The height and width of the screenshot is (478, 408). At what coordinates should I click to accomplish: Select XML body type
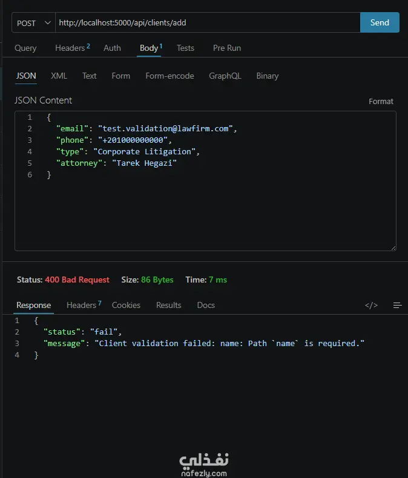[59, 76]
